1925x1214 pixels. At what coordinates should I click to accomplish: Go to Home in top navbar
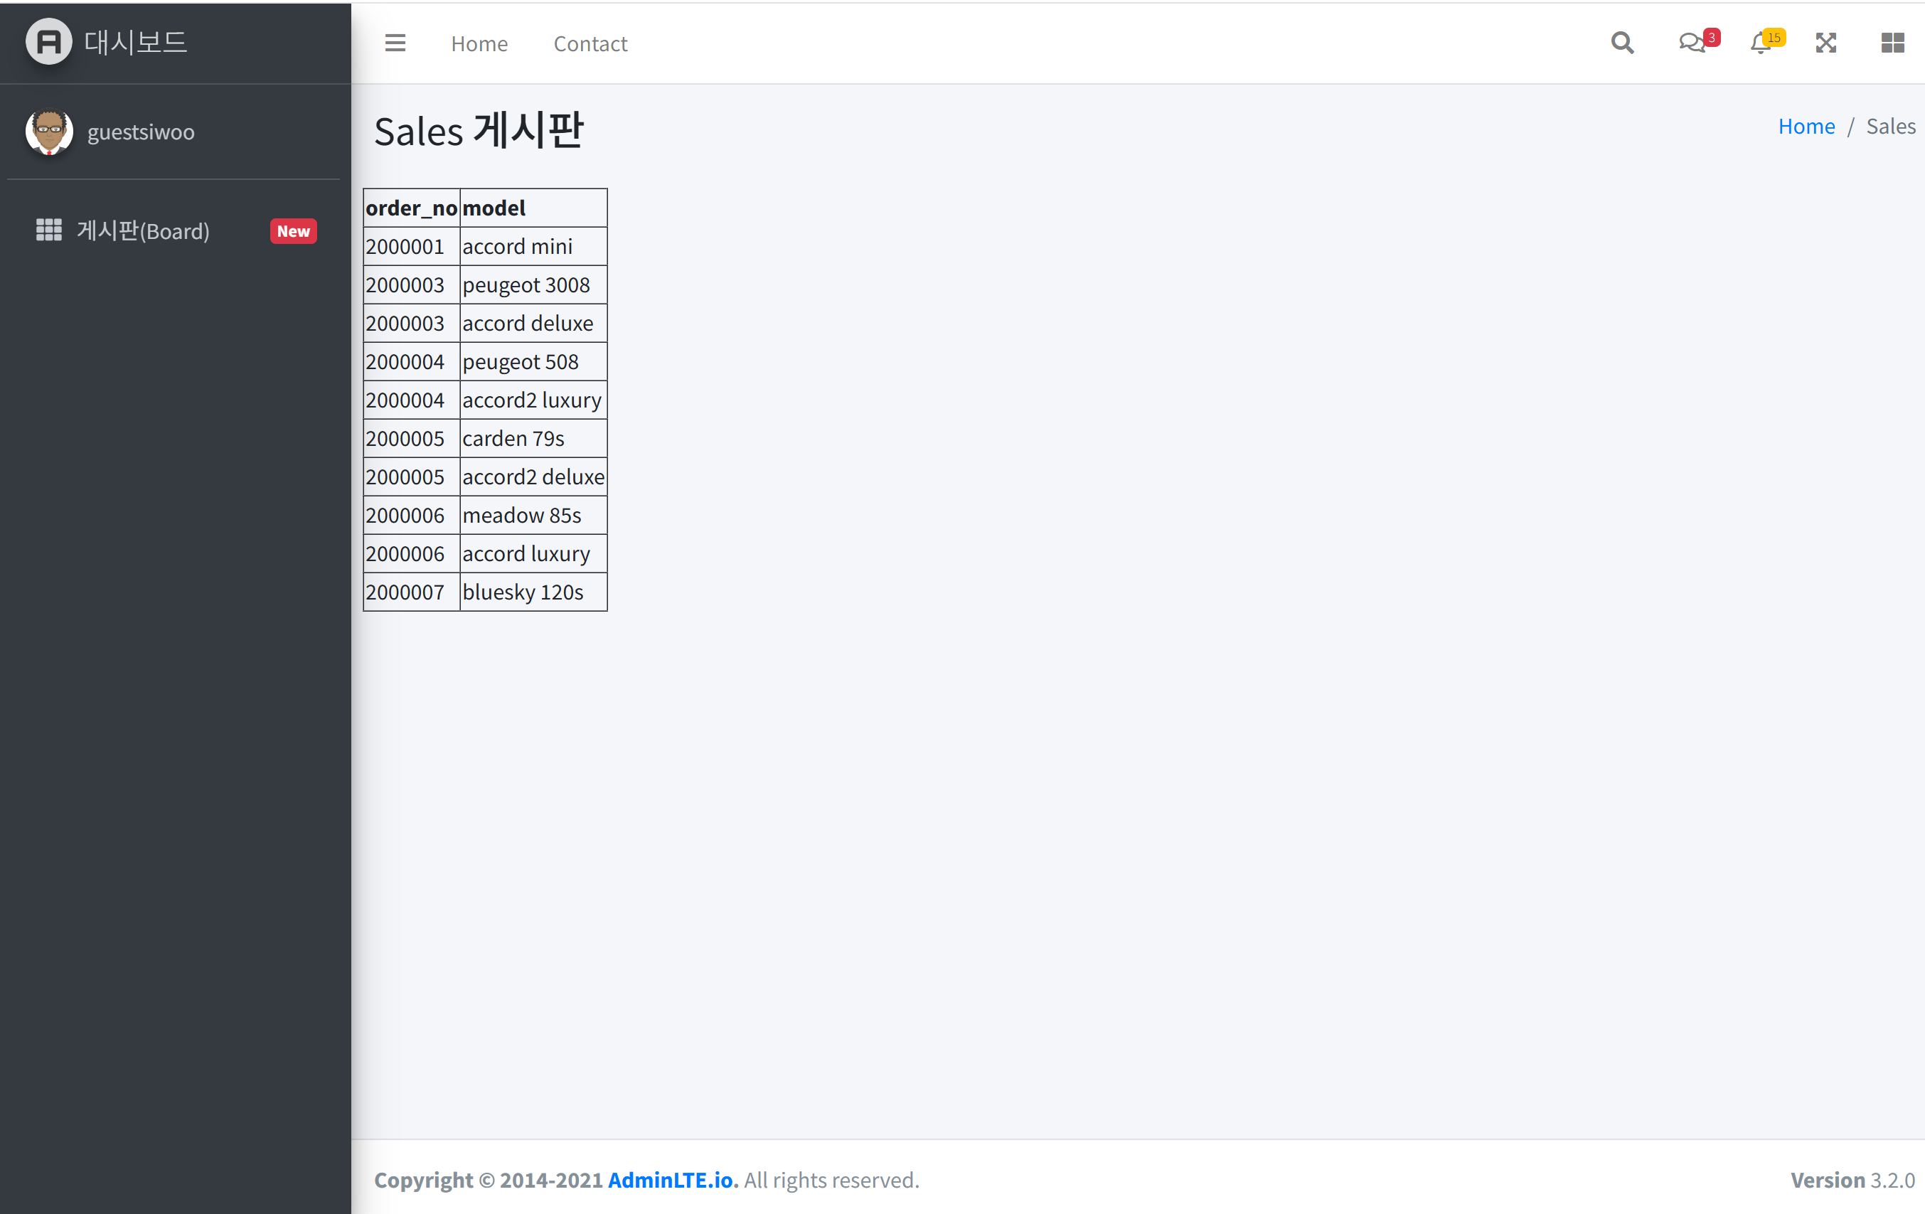479,44
